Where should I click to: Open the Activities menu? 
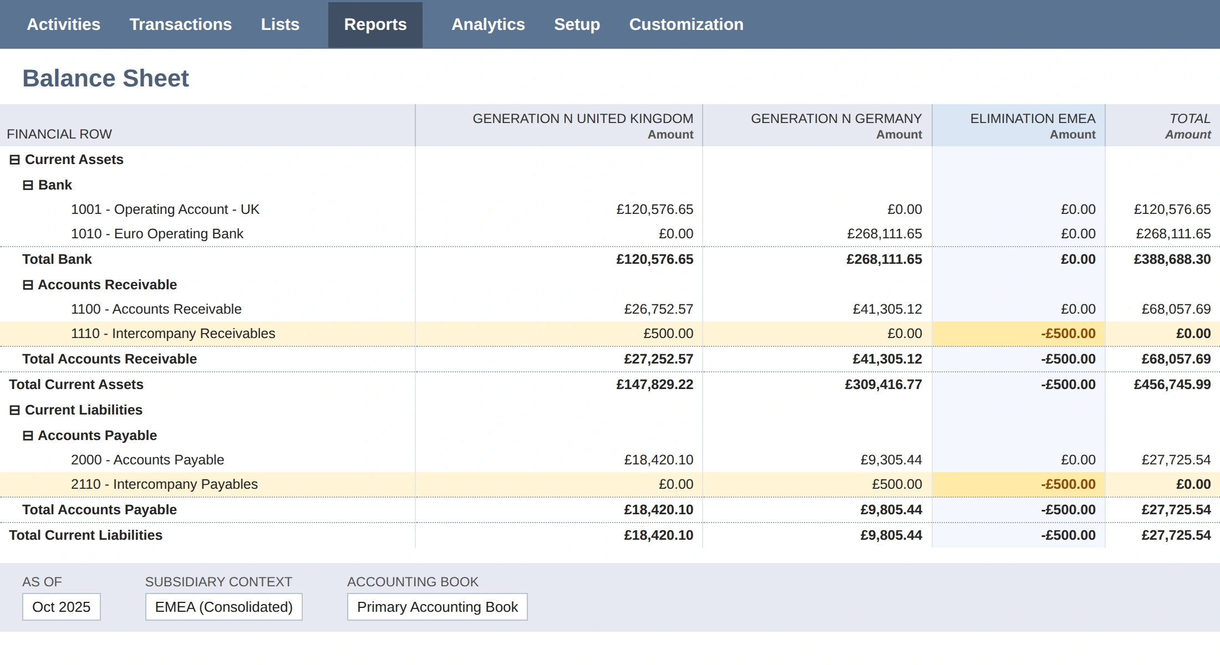tap(64, 24)
